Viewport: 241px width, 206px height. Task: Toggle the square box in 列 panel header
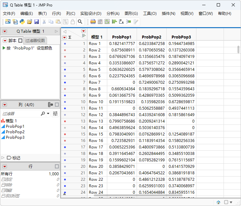57,105
